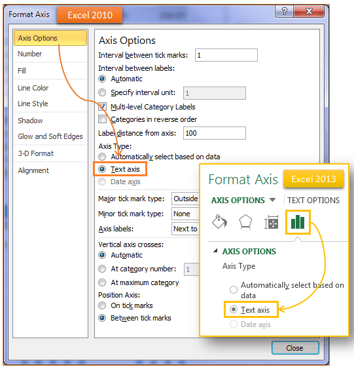Click Interval between tick marks input field
Image resolution: width=354 pixels, height=369 pixels.
[226, 55]
